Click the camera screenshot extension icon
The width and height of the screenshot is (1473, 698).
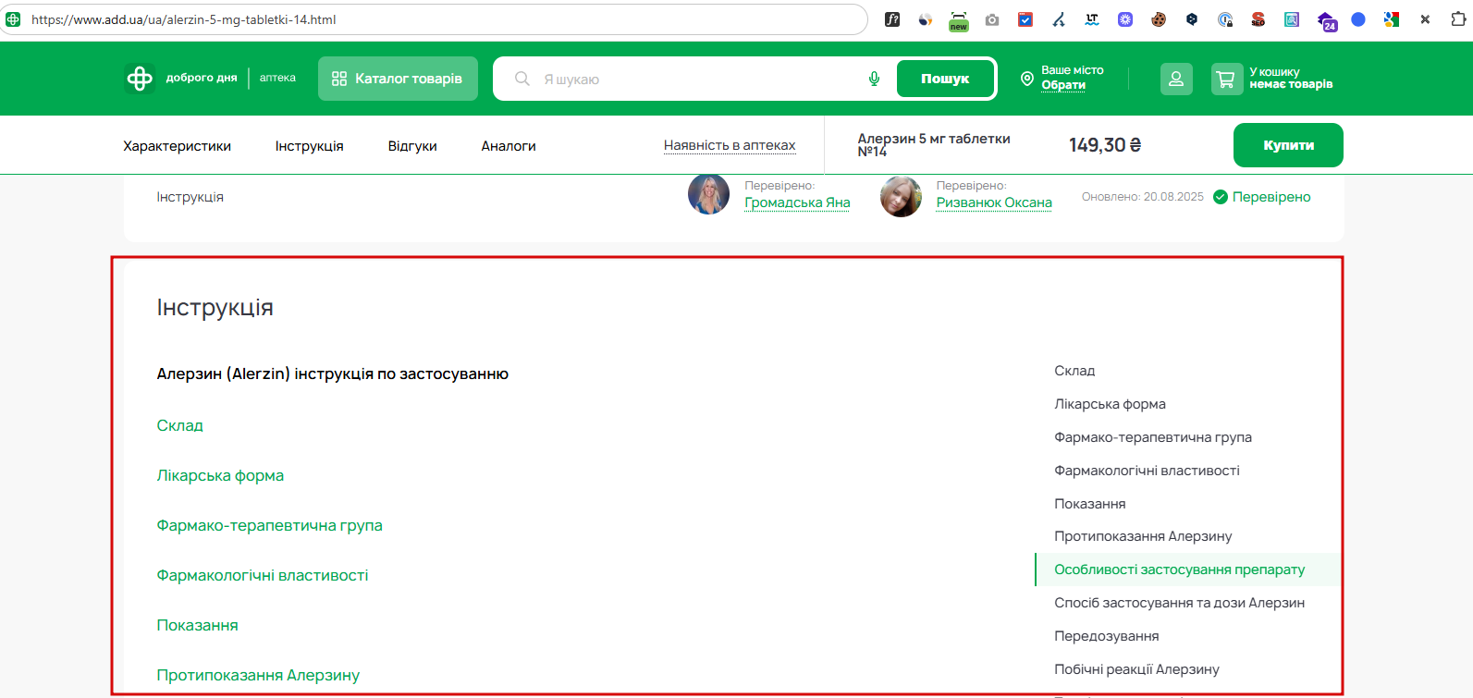[992, 19]
